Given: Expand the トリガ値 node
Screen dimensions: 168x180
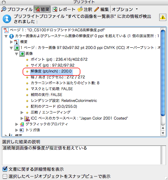Looking at the screenshot, I should pyautogui.click(x=17, y=130).
